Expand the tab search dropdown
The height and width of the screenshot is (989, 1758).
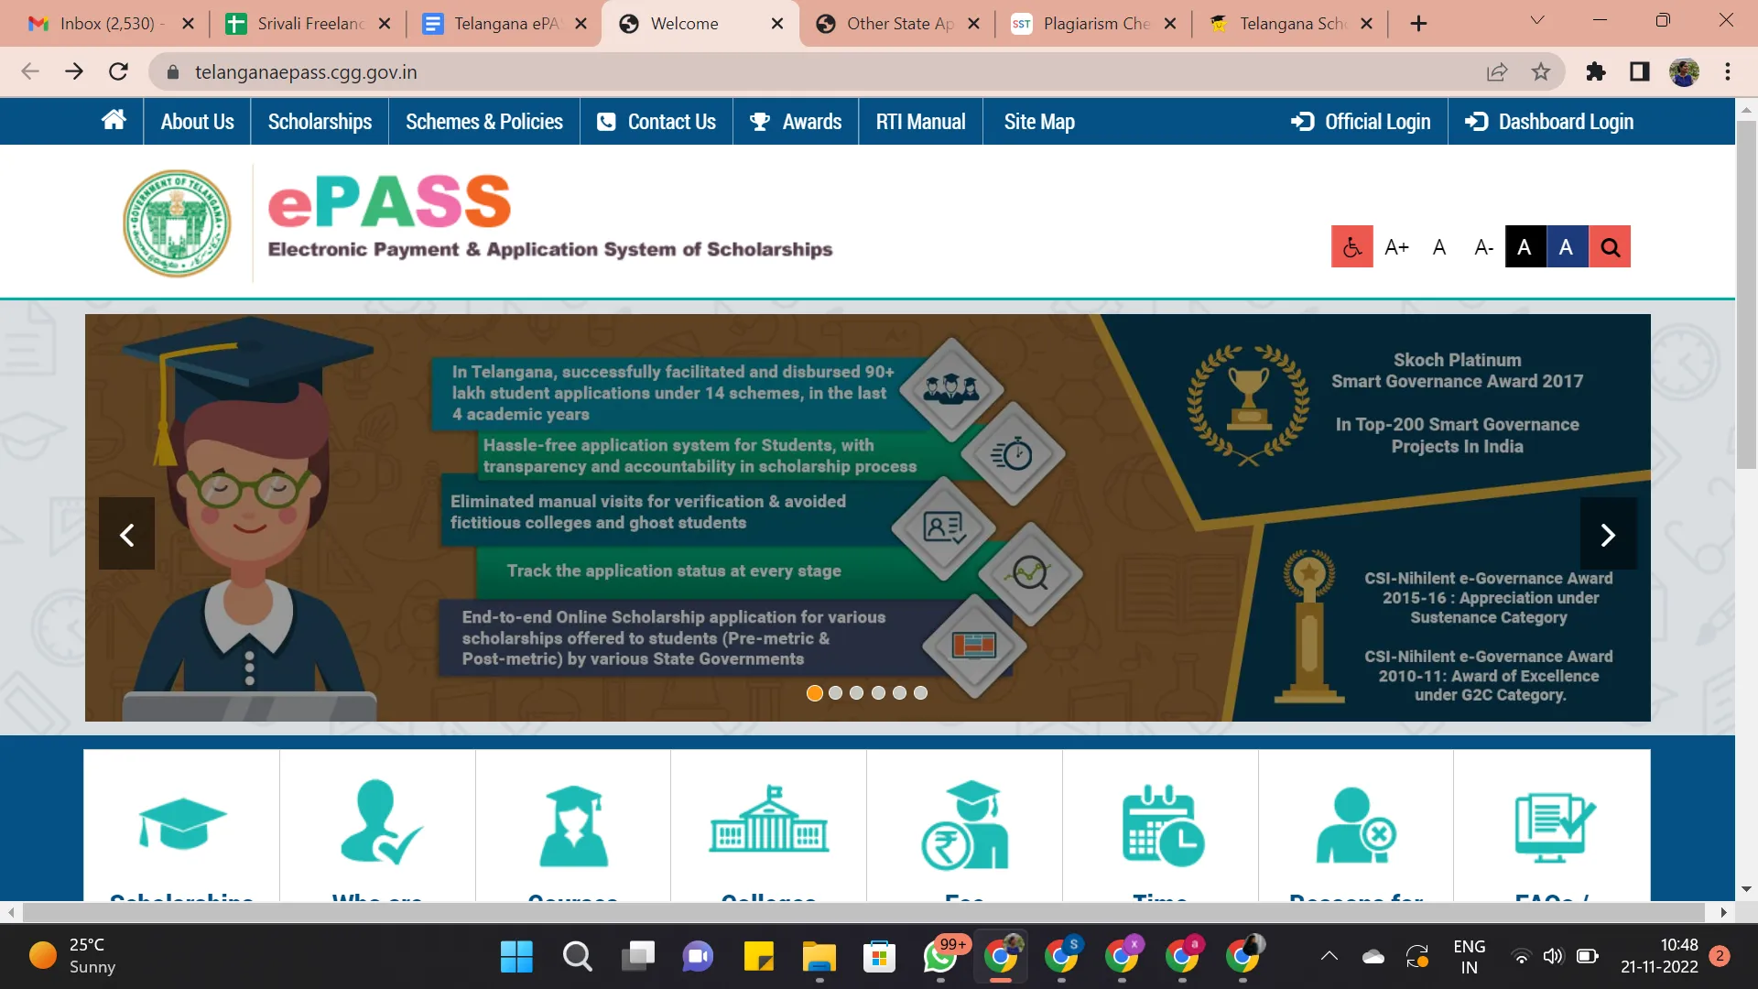(x=1537, y=20)
